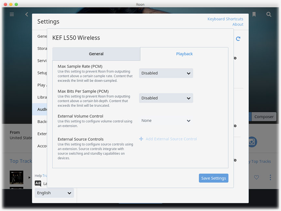
Task: Click the Save Settings button
Action: tap(214, 178)
